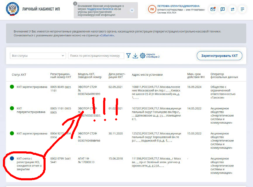
Task: Select row with registration number 0005 8049 0005 1161
Action: [60, 89]
